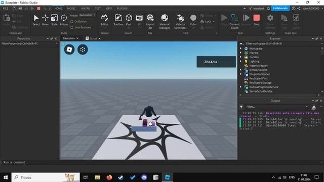Clear the Output window
Viewport: 324px width, 182px height.
point(314,107)
